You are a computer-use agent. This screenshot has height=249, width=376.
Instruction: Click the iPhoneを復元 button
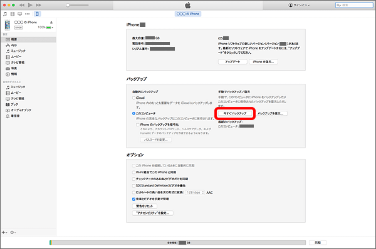263,62
